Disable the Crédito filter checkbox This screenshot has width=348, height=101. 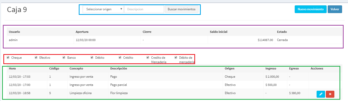pos(120,57)
